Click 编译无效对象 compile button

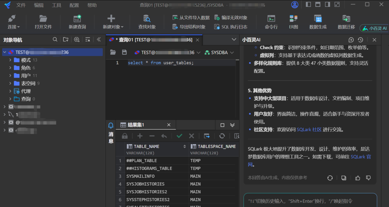coord(231,18)
